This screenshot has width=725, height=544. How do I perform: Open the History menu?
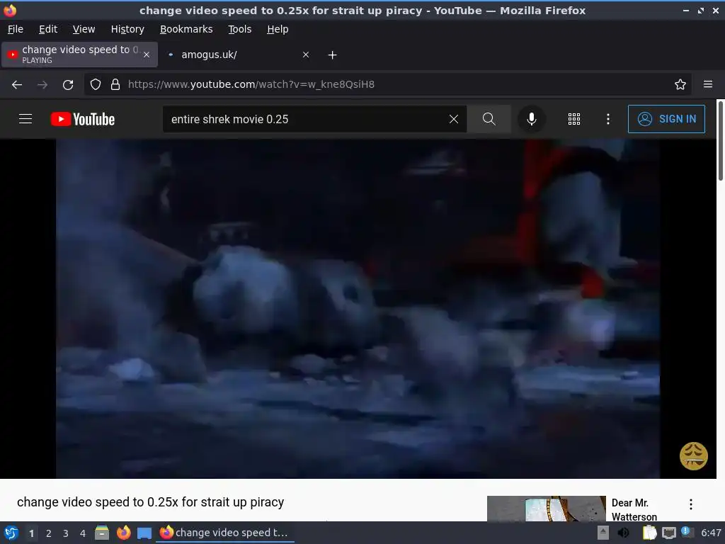(127, 29)
